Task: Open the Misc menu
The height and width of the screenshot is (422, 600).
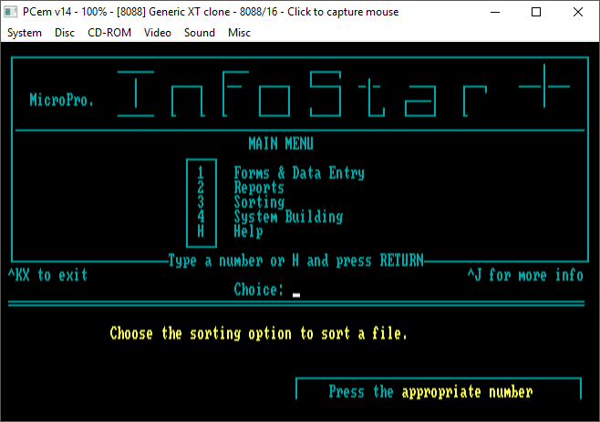Action: click(x=239, y=33)
